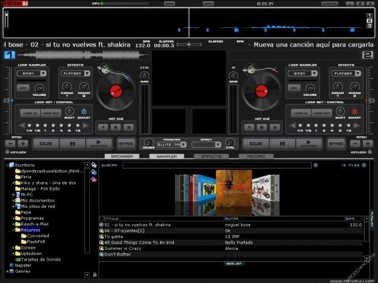The width and height of the screenshot is (378, 283).
Task: Decrease pitch with minus on deck 1
Action: point(10,144)
